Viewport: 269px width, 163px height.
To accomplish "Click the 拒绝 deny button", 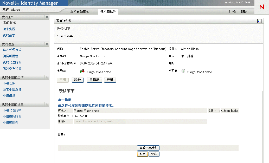I will [143, 154].
